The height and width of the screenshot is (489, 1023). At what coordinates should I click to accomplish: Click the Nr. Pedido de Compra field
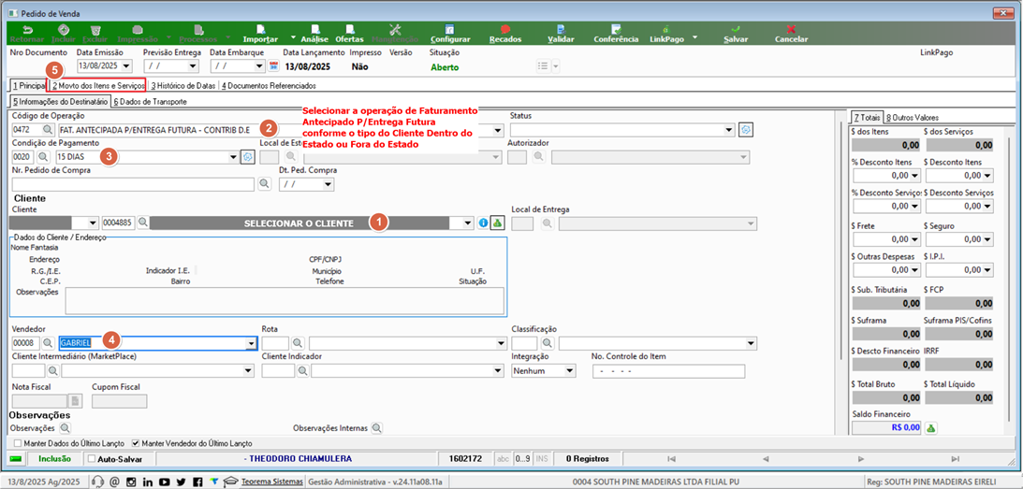coord(133,184)
